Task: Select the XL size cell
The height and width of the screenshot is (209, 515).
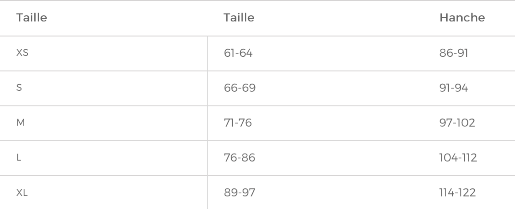Action: tap(22, 193)
